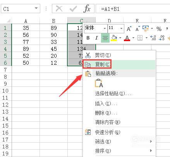
Task: Toggle bold formatting
Action: click(88, 38)
